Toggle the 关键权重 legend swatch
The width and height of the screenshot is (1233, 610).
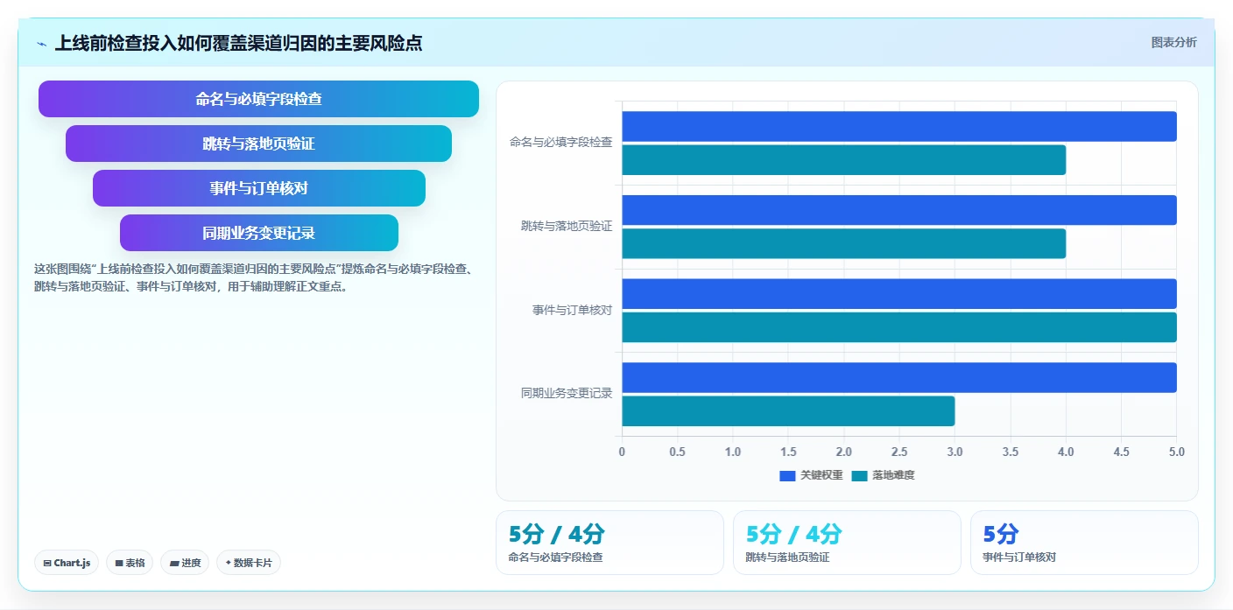coord(787,475)
